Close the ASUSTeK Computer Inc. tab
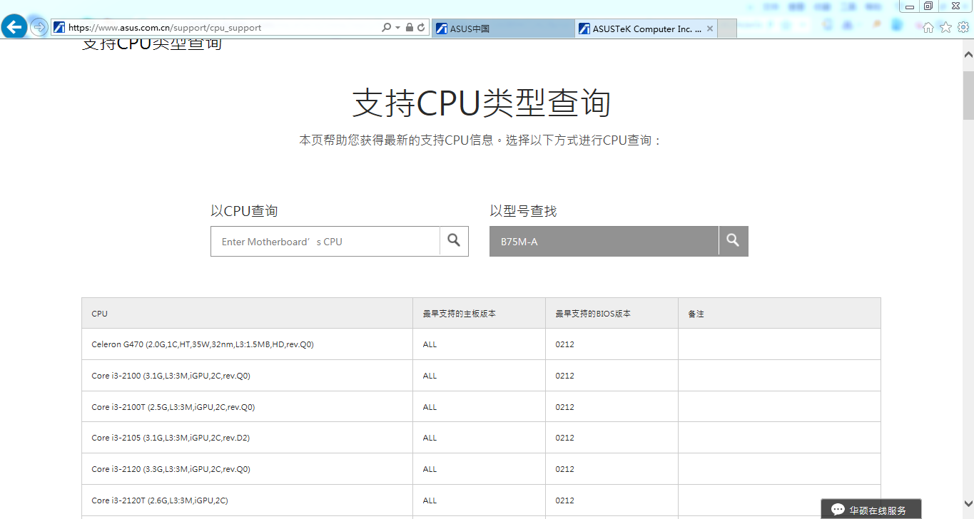This screenshot has width=974, height=519. (709, 29)
